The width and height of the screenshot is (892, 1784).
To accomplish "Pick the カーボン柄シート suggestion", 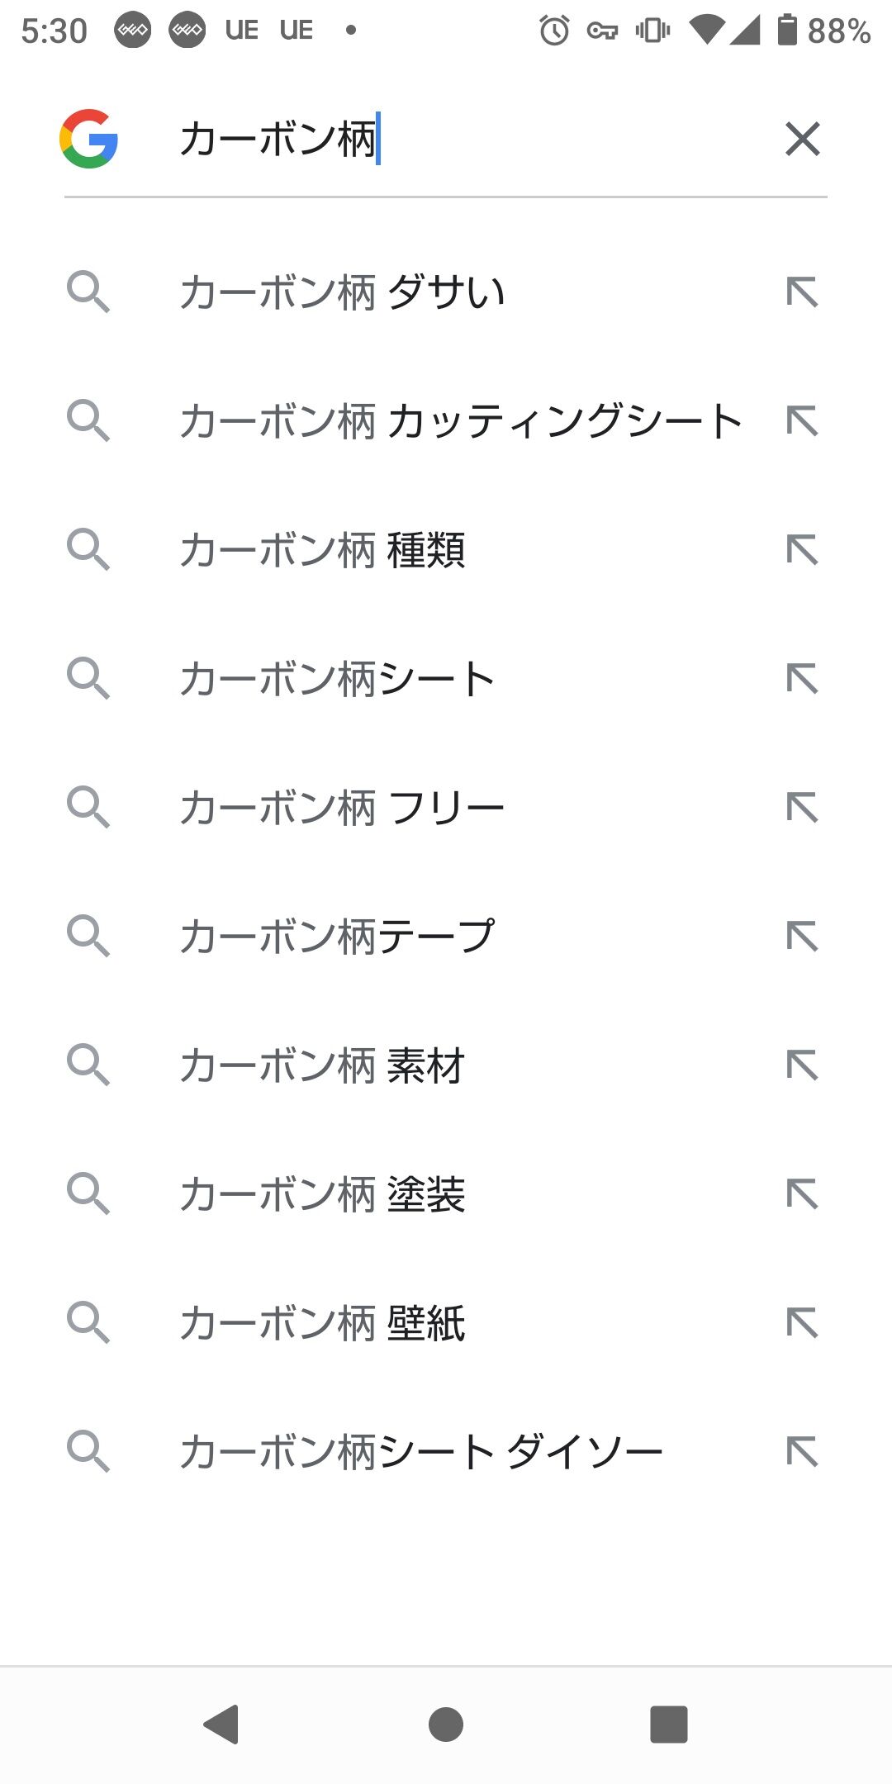I will [337, 679].
